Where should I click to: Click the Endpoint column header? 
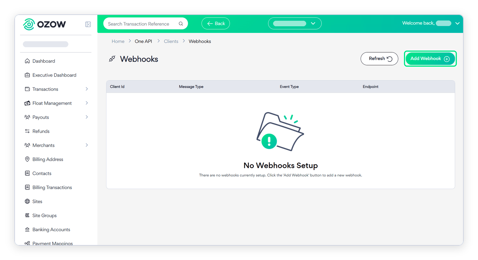click(x=370, y=87)
